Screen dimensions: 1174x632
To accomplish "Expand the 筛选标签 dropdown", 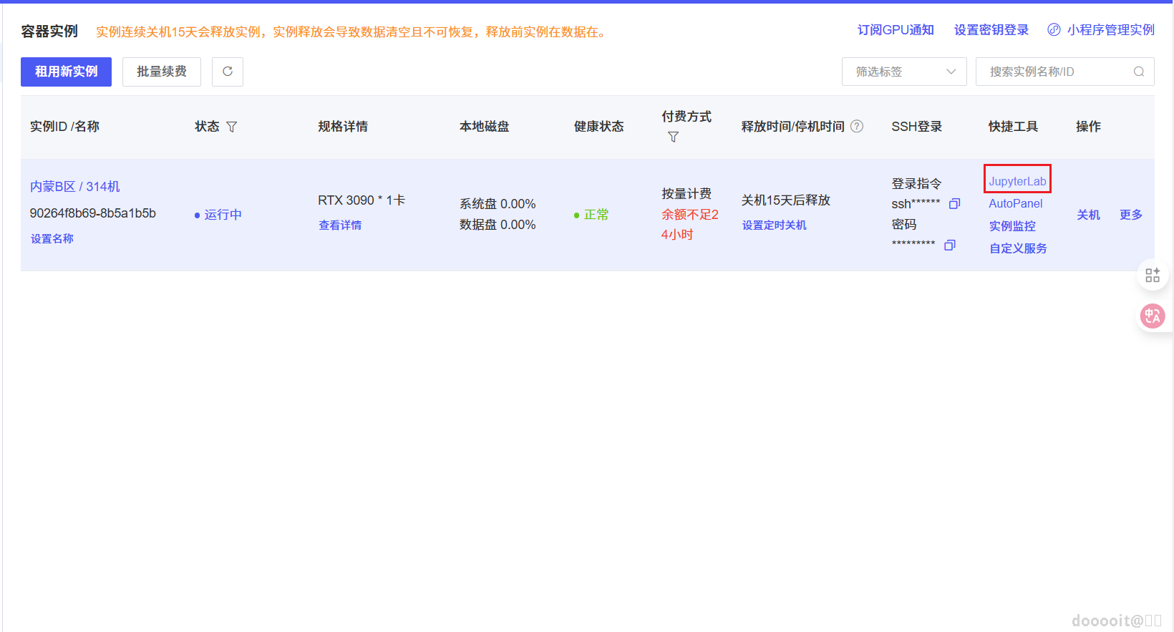I will click(x=904, y=72).
